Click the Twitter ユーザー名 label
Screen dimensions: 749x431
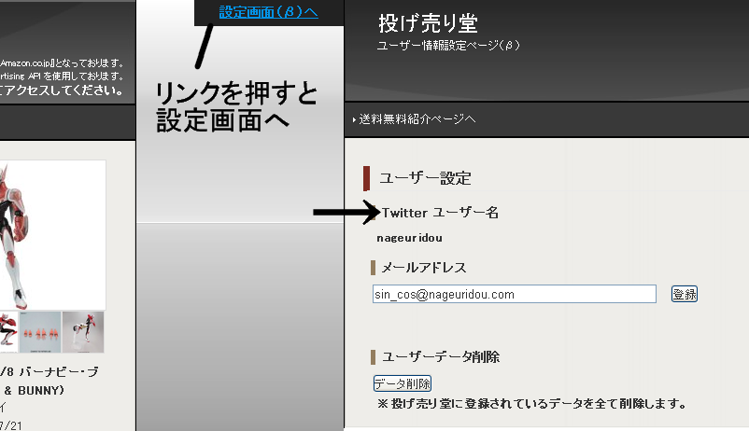[x=440, y=213]
